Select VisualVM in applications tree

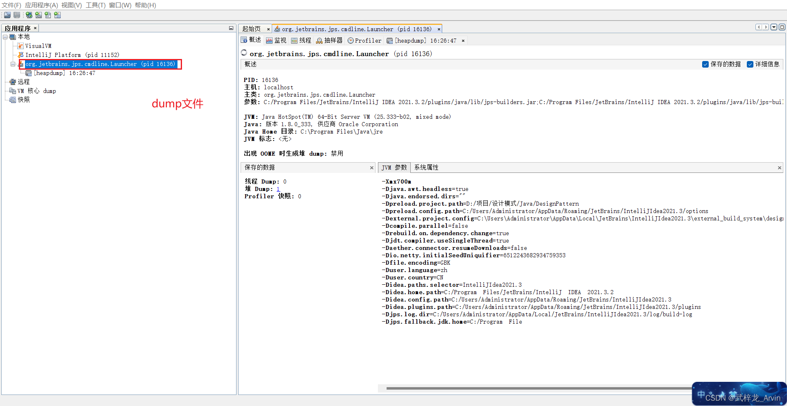pos(39,46)
